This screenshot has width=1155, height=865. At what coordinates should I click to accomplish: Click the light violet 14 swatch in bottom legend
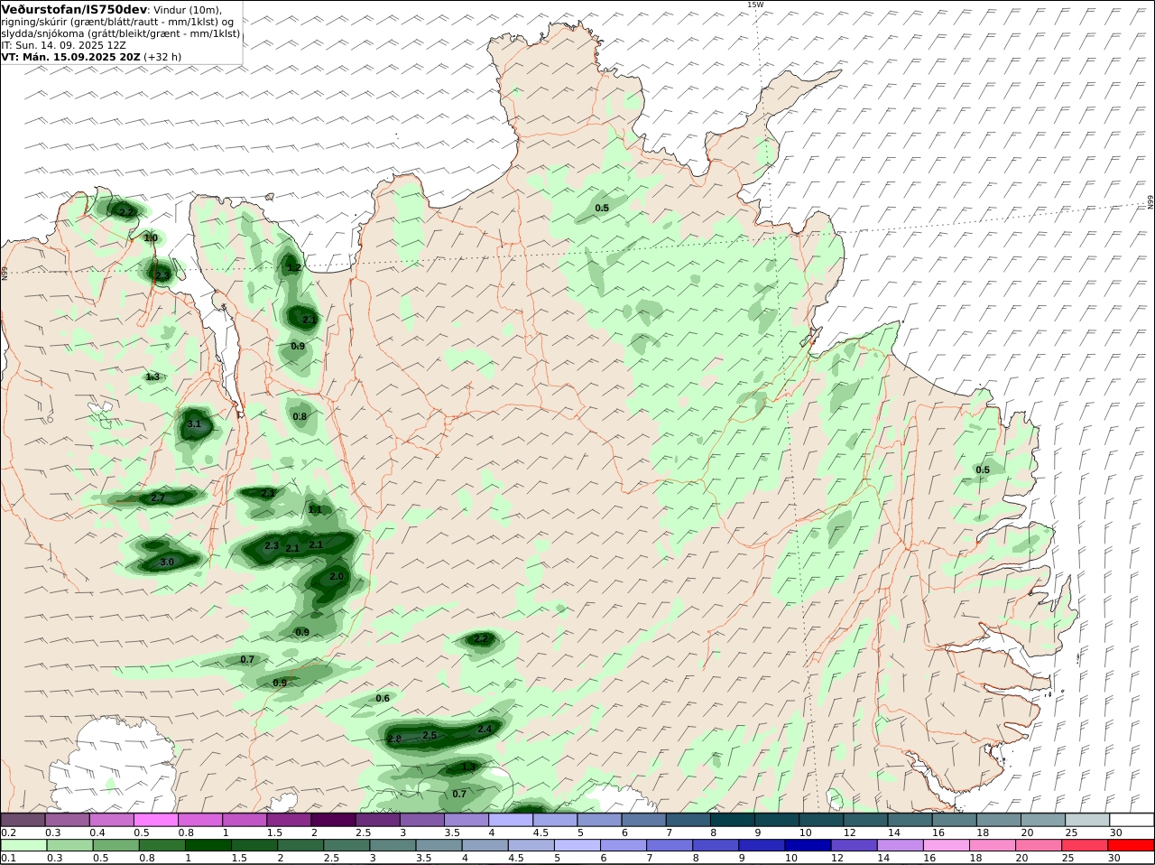pyautogui.click(x=901, y=845)
